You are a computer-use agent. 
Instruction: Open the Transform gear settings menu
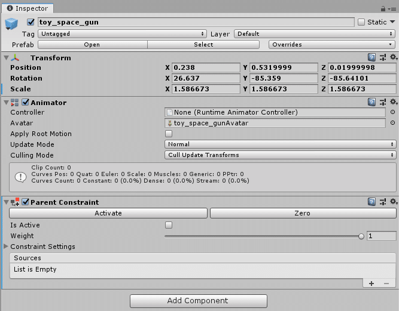pos(394,57)
